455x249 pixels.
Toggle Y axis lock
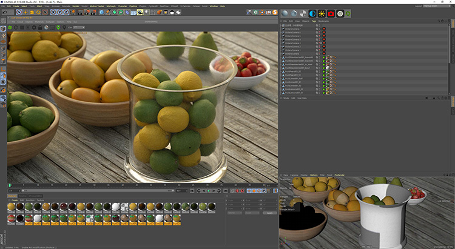59,12
